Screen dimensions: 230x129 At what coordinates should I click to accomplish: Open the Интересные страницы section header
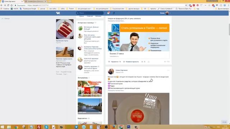click(86, 23)
